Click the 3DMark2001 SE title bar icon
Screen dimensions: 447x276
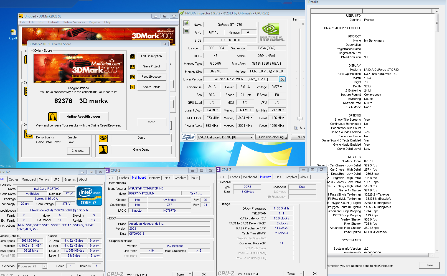[x=21, y=16]
